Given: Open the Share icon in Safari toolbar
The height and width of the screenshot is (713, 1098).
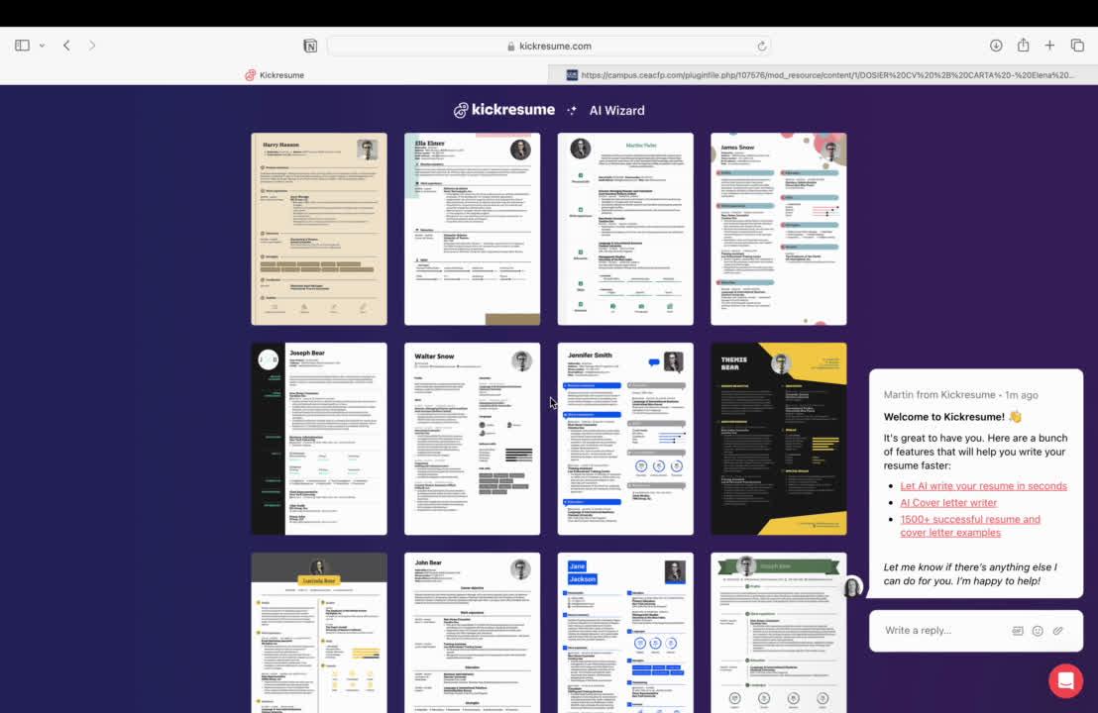Looking at the screenshot, I should point(1023,45).
